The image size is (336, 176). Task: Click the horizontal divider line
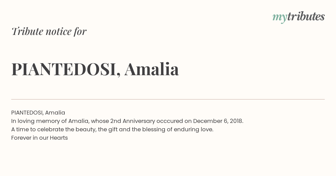point(168,99)
